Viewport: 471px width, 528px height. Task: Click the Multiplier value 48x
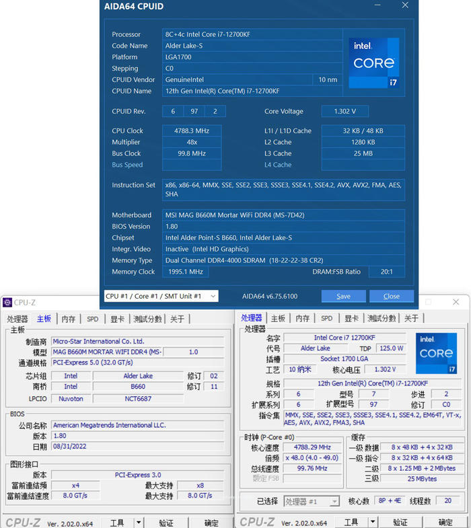192,142
